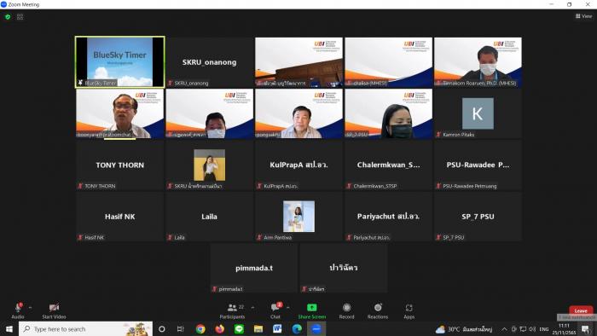Open the Windows Start button
The image size is (597, 336).
point(9,329)
